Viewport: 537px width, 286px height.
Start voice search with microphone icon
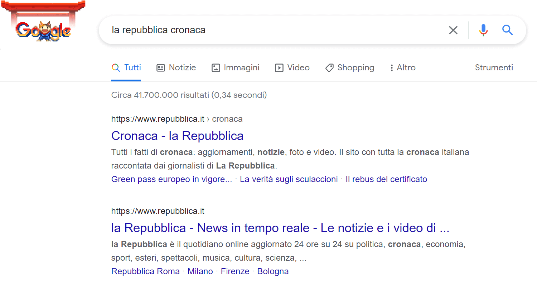pos(483,30)
